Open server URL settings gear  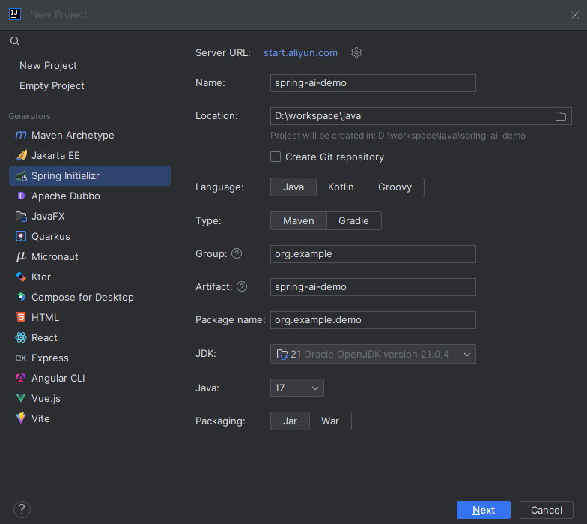[356, 52]
